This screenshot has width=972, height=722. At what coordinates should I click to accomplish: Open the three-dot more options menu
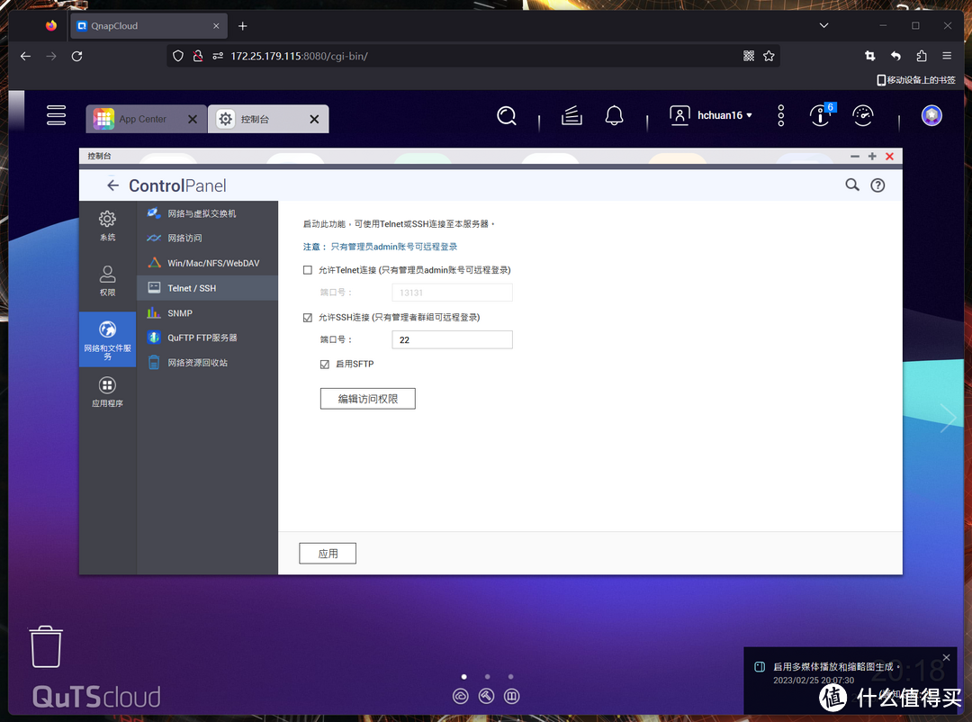pos(780,115)
